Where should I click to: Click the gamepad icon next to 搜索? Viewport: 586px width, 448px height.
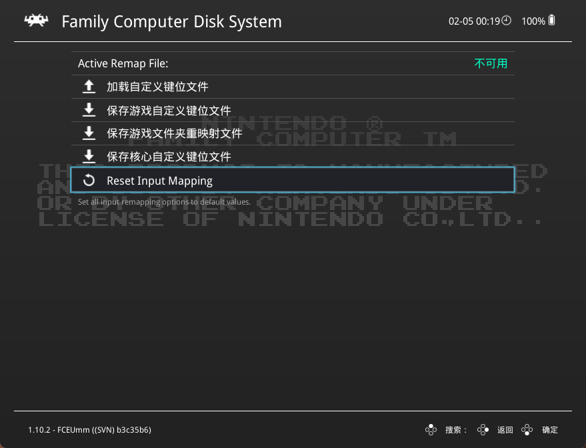click(x=431, y=430)
